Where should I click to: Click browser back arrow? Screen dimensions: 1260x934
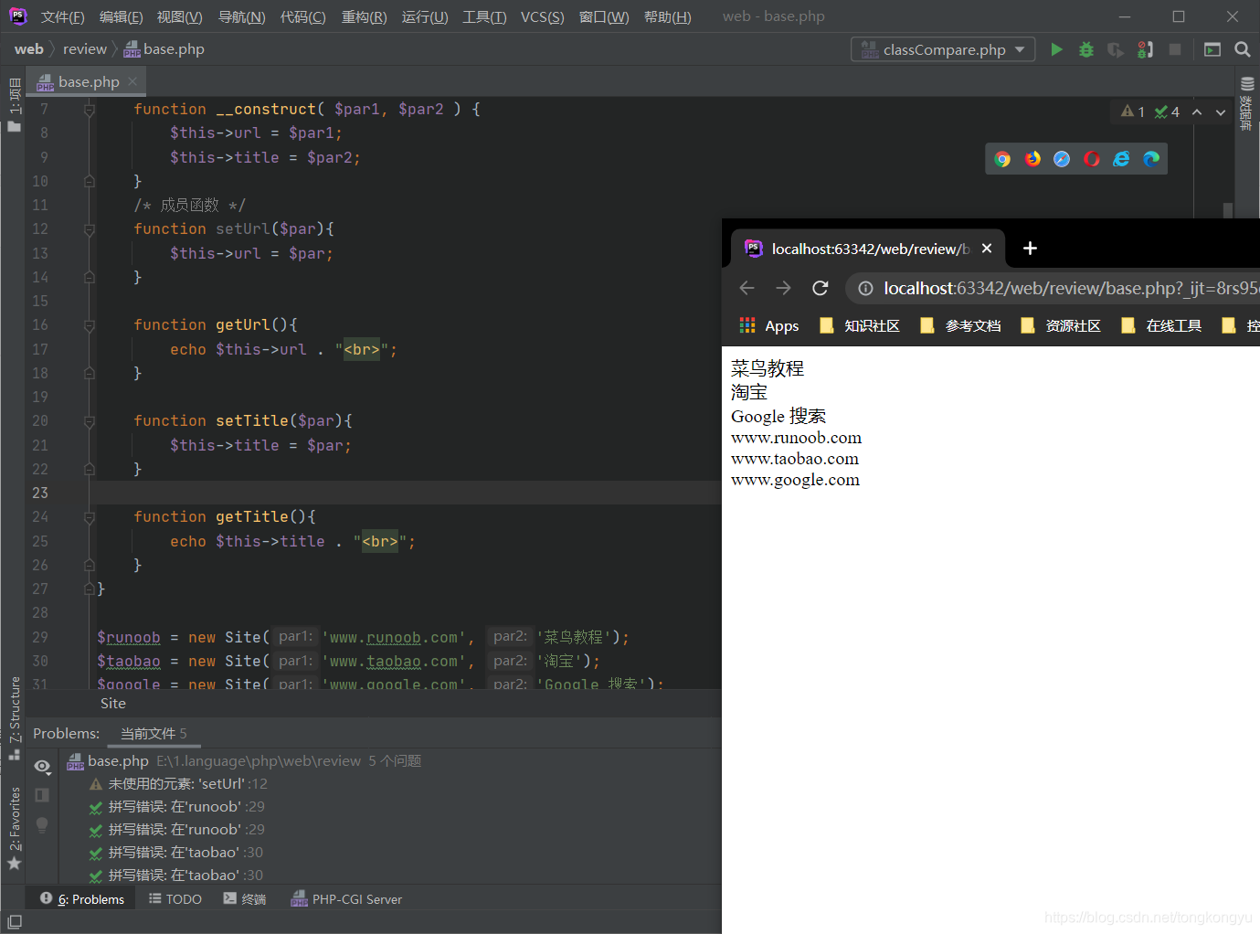coord(746,288)
